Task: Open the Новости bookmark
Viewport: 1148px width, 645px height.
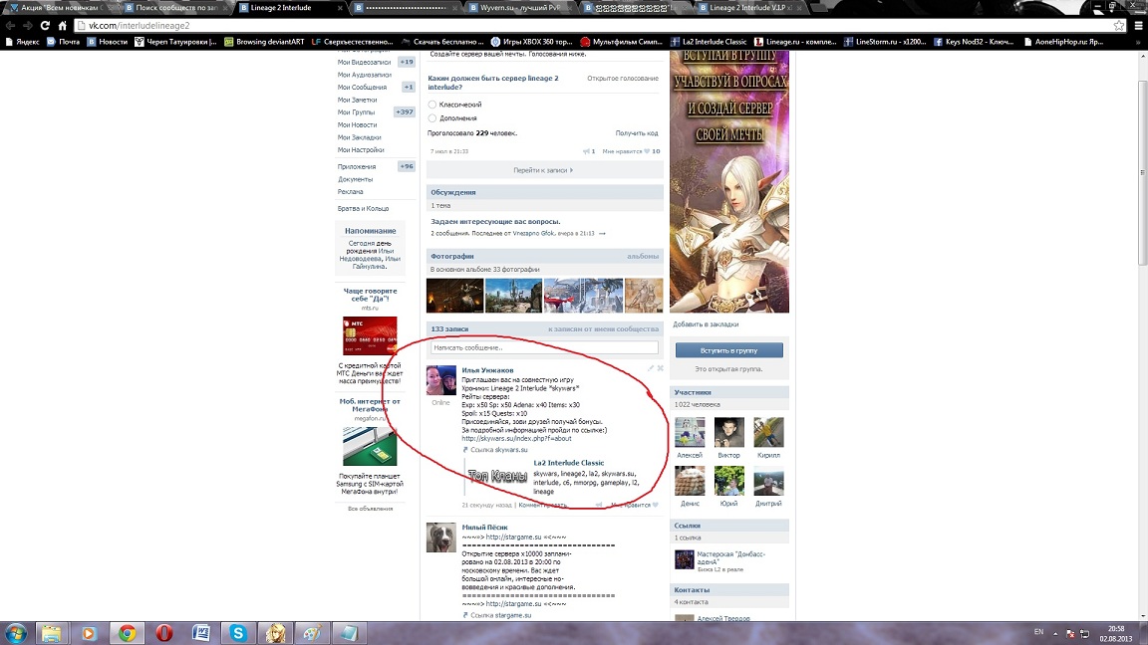Action: point(107,42)
